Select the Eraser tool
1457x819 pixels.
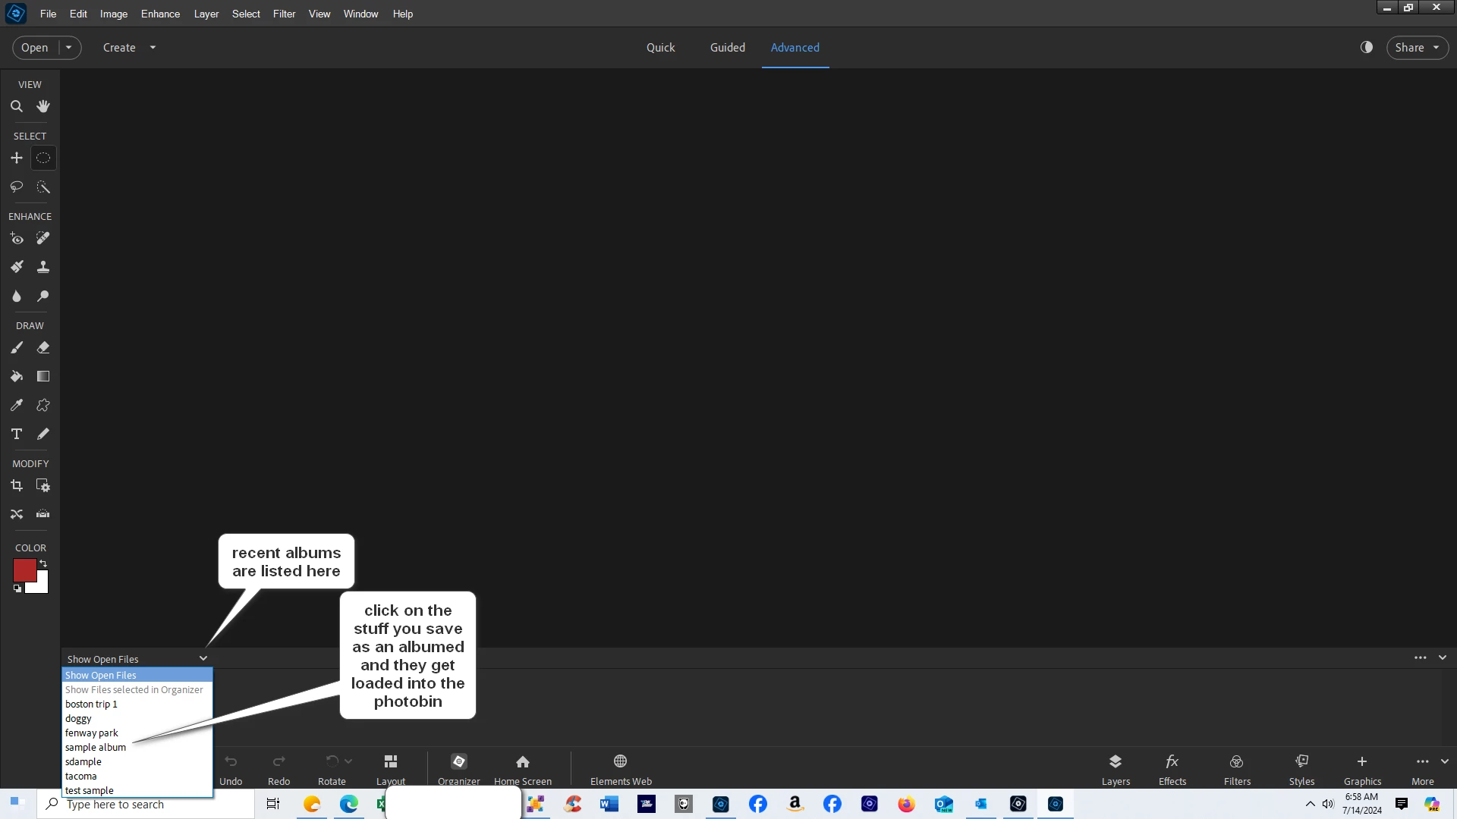(43, 347)
